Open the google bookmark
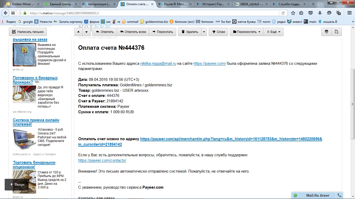This screenshot has height=199, width=355. pyautogui.click(x=25, y=22)
